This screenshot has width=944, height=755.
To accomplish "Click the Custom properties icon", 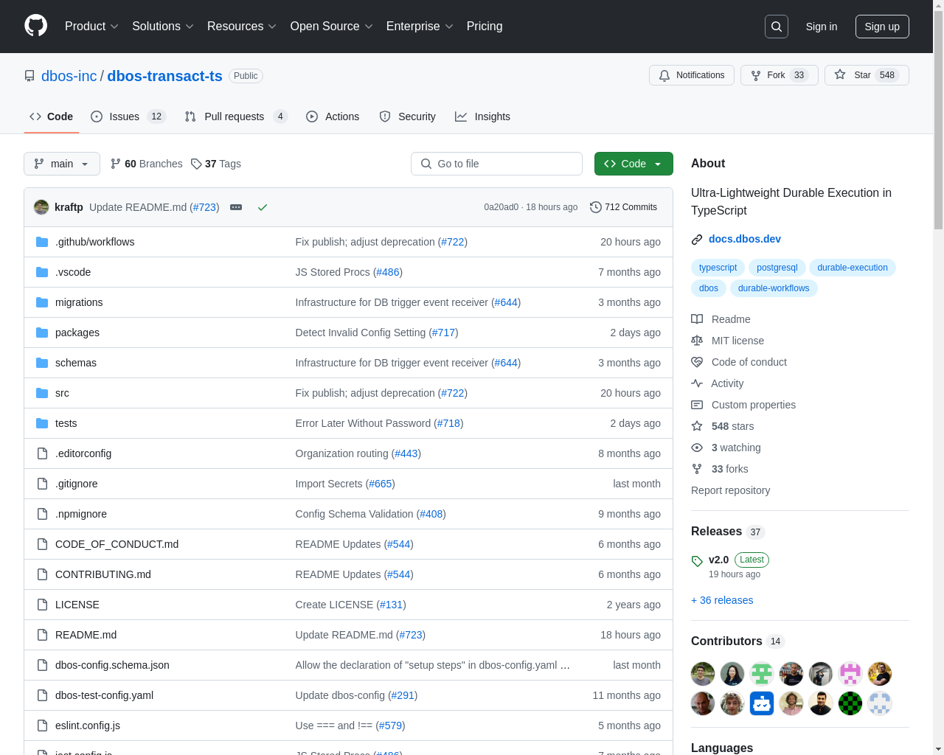I will pyautogui.click(x=697, y=405).
